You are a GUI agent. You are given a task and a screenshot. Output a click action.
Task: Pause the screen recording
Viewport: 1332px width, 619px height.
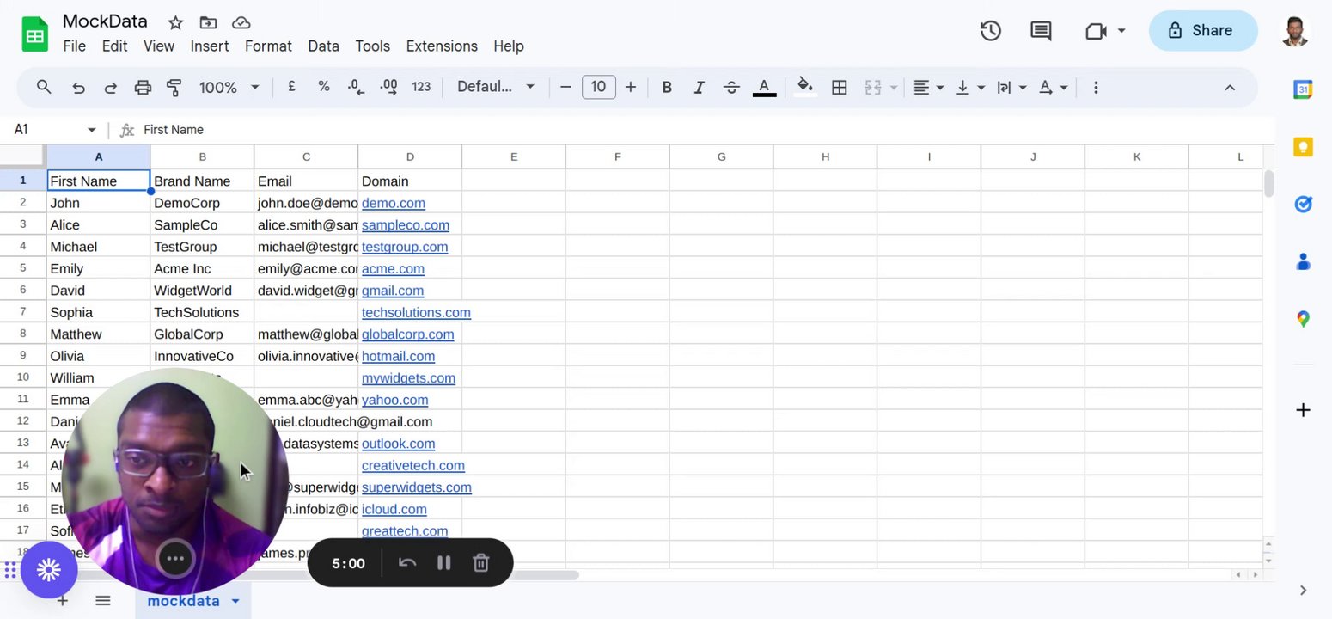pos(444,563)
